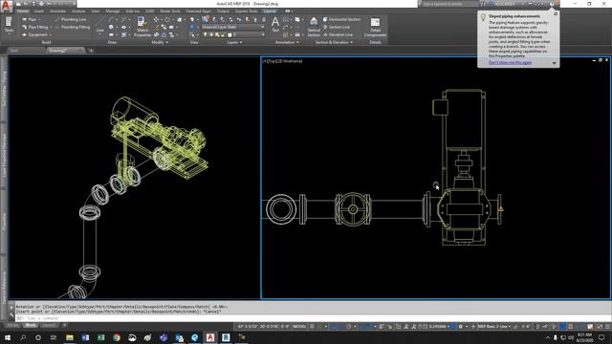Click the Elevation Line tool
Image resolution: width=612 pixels, height=344 pixels.
tap(338, 34)
